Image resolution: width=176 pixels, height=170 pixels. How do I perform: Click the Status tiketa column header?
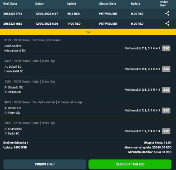pyautogui.click(x=107, y=4)
